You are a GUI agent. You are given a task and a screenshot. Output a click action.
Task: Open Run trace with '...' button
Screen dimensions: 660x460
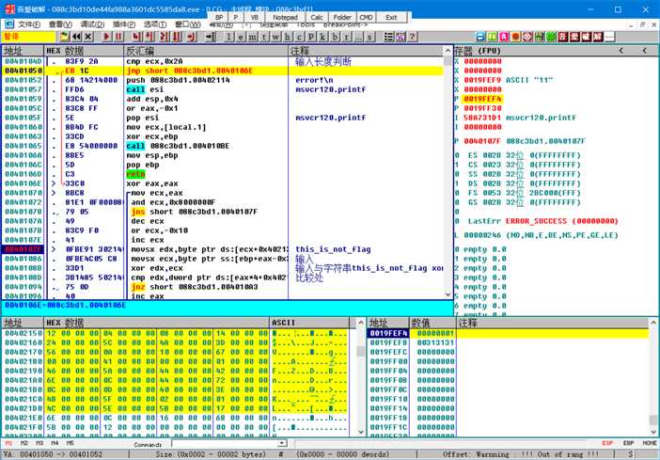(358, 37)
